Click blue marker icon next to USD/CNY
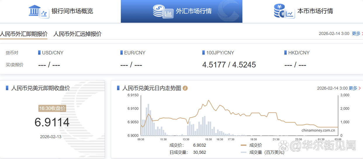This screenshot has height=159, width=363. (39, 53)
